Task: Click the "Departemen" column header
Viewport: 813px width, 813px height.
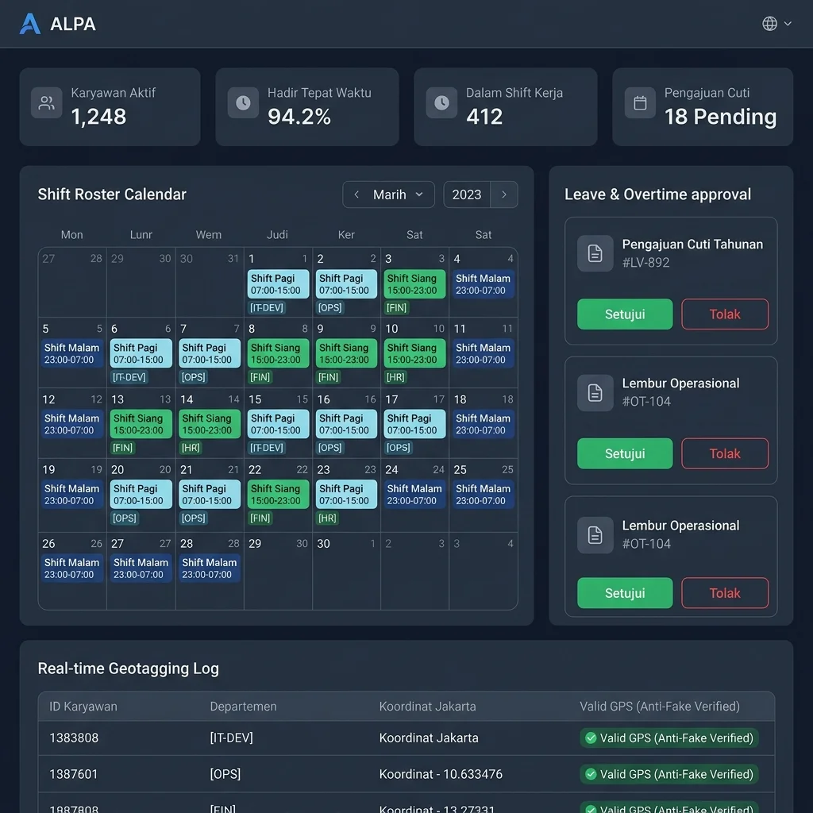Action: coord(243,706)
